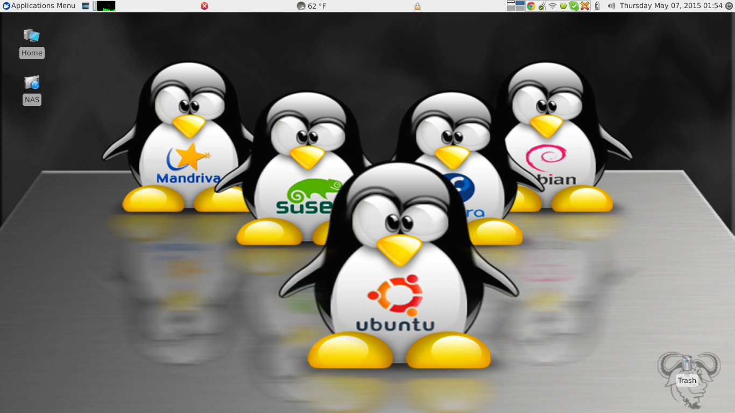Click the orange X tray icon
Image resolution: width=735 pixels, height=413 pixels.
click(x=585, y=6)
